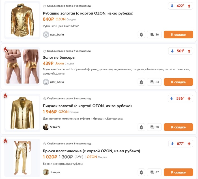Viewport: 198px width, 179px height.
Task: Open the 'Брюки классические' deal title
Action: tap(91, 151)
